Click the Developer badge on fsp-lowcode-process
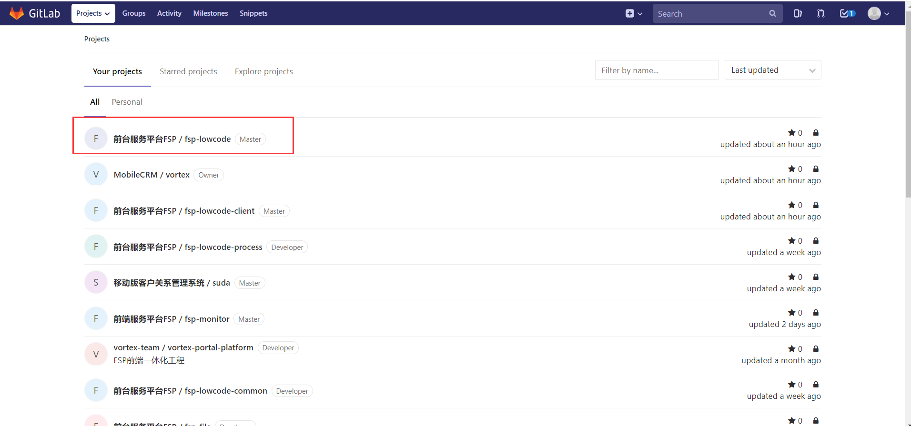This screenshot has width=911, height=426. (287, 248)
